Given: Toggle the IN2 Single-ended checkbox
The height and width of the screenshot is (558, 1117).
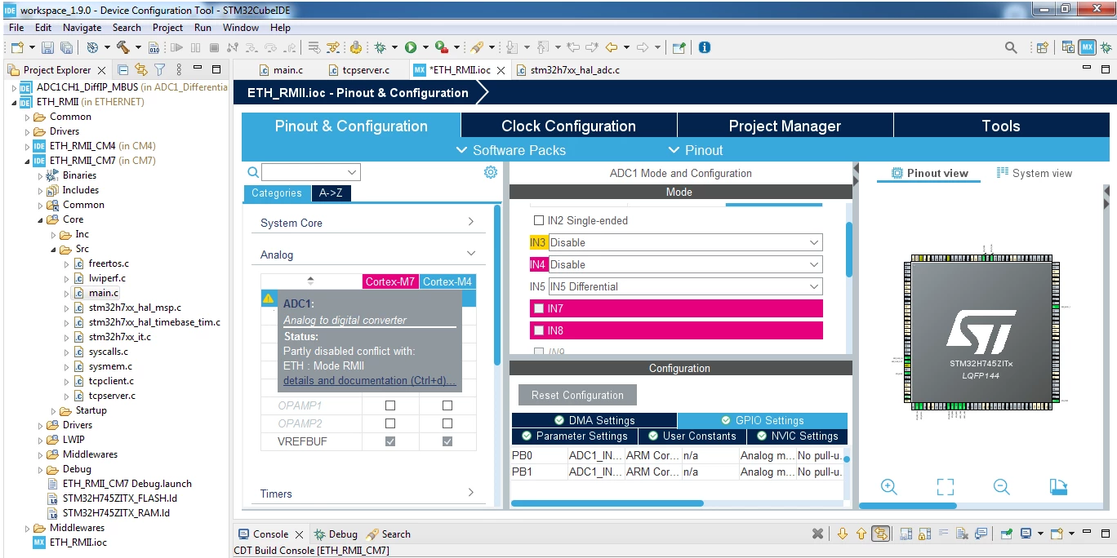Looking at the screenshot, I should [x=538, y=220].
